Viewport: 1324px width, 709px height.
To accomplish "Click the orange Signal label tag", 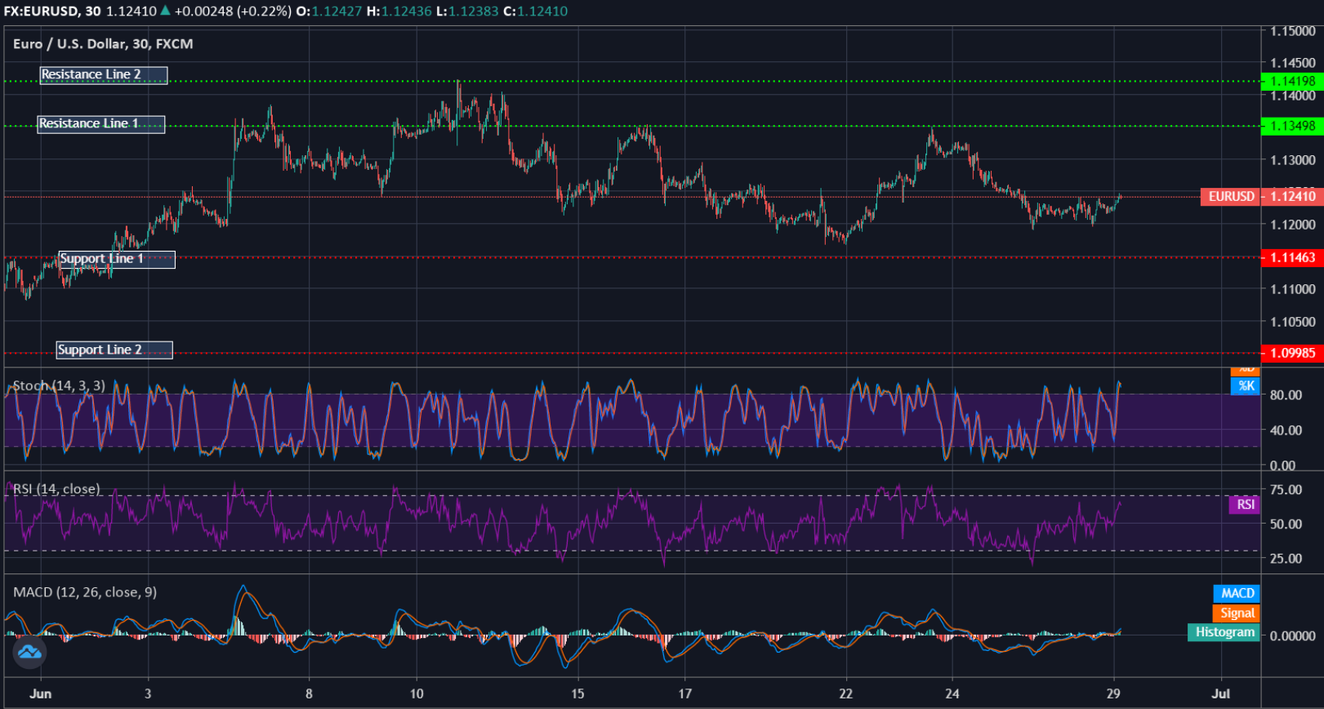I will point(1237,613).
